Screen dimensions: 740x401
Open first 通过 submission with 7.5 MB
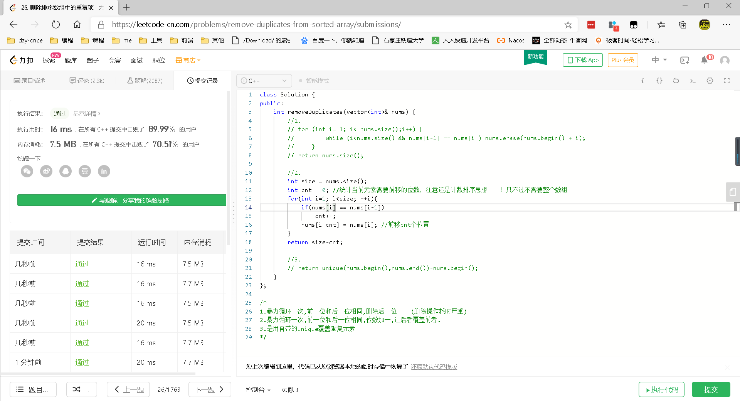click(x=82, y=264)
